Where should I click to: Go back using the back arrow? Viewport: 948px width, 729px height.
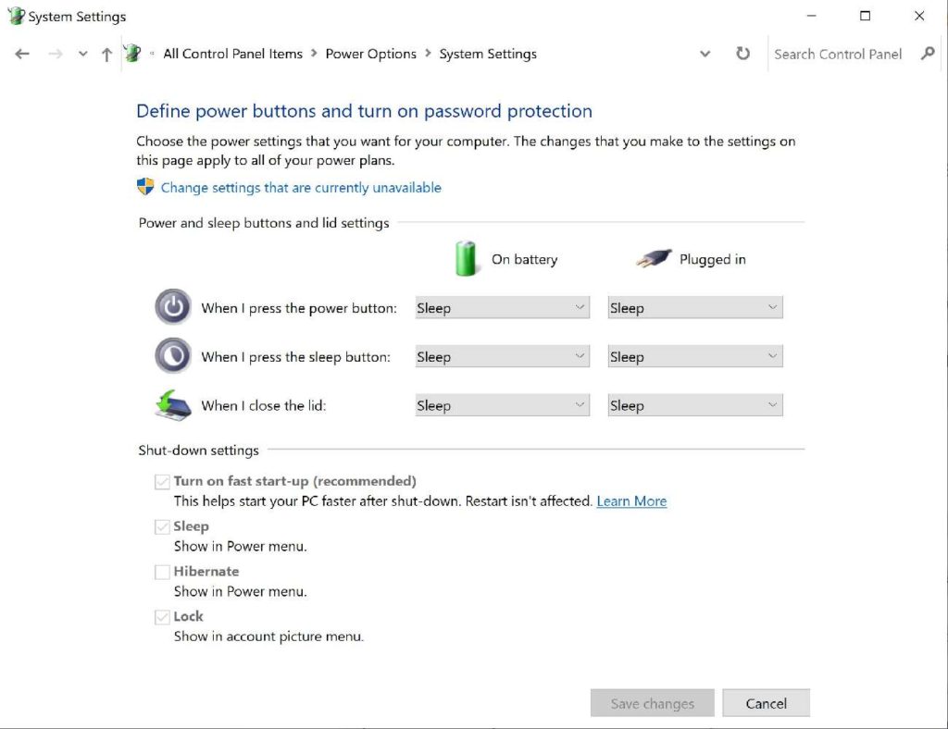click(22, 55)
